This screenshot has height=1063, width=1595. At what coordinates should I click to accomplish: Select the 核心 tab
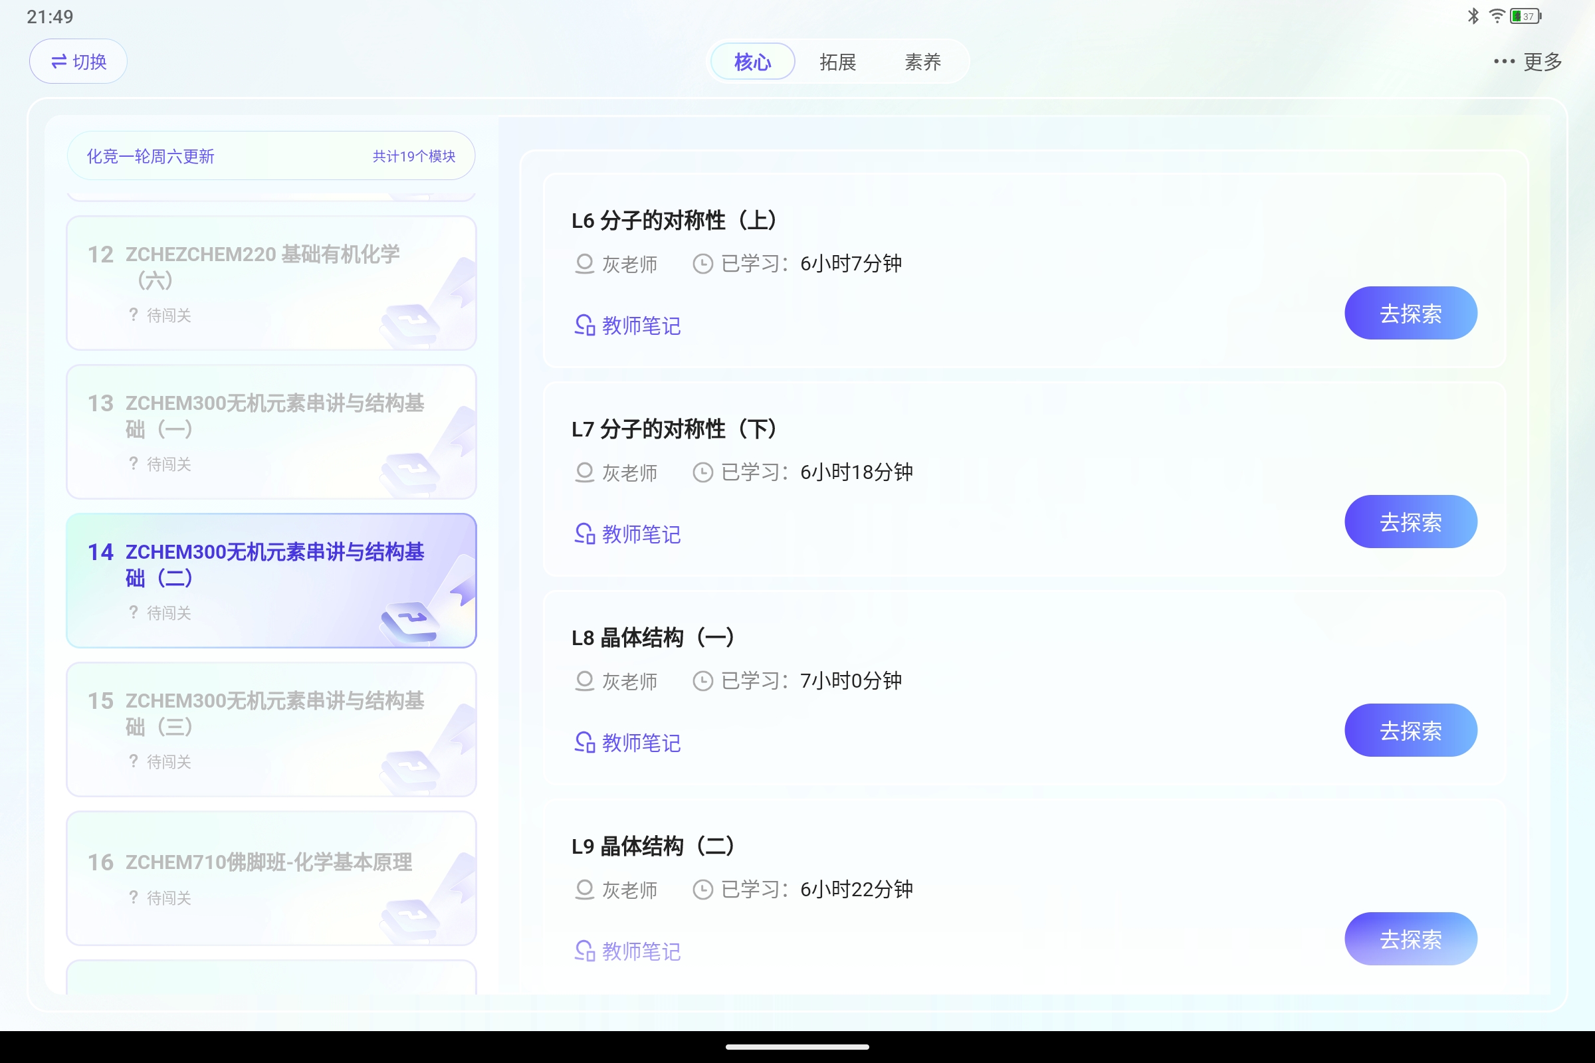click(x=753, y=62)
